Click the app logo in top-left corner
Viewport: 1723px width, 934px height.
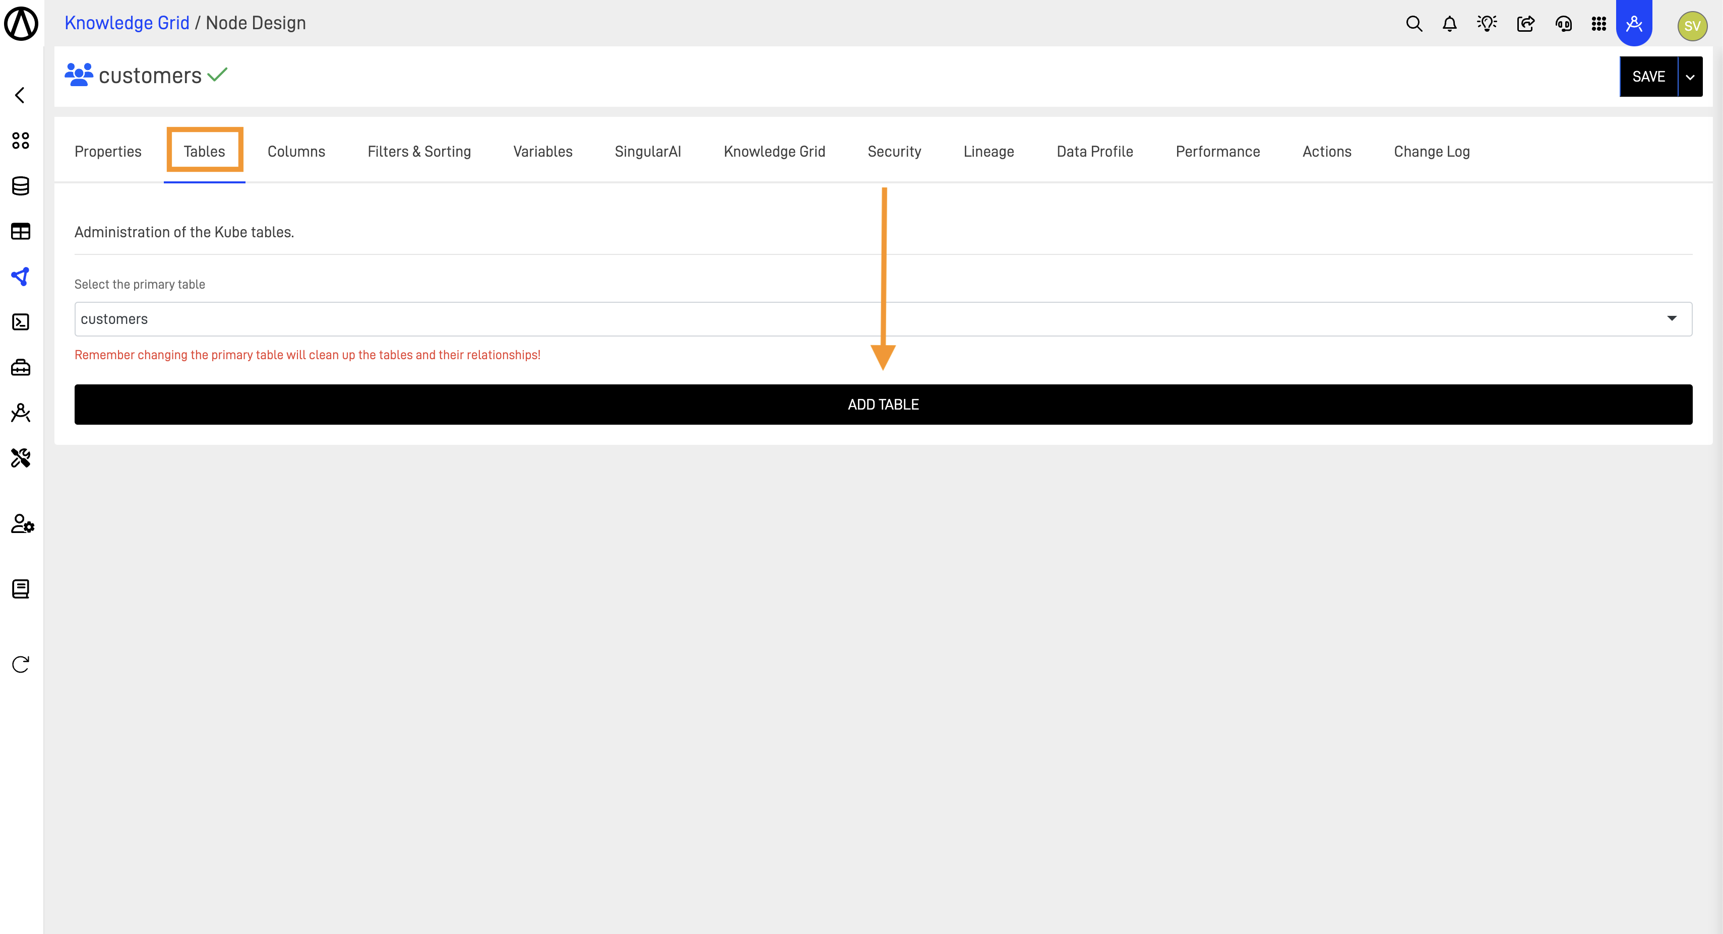[x=21, y=23]
